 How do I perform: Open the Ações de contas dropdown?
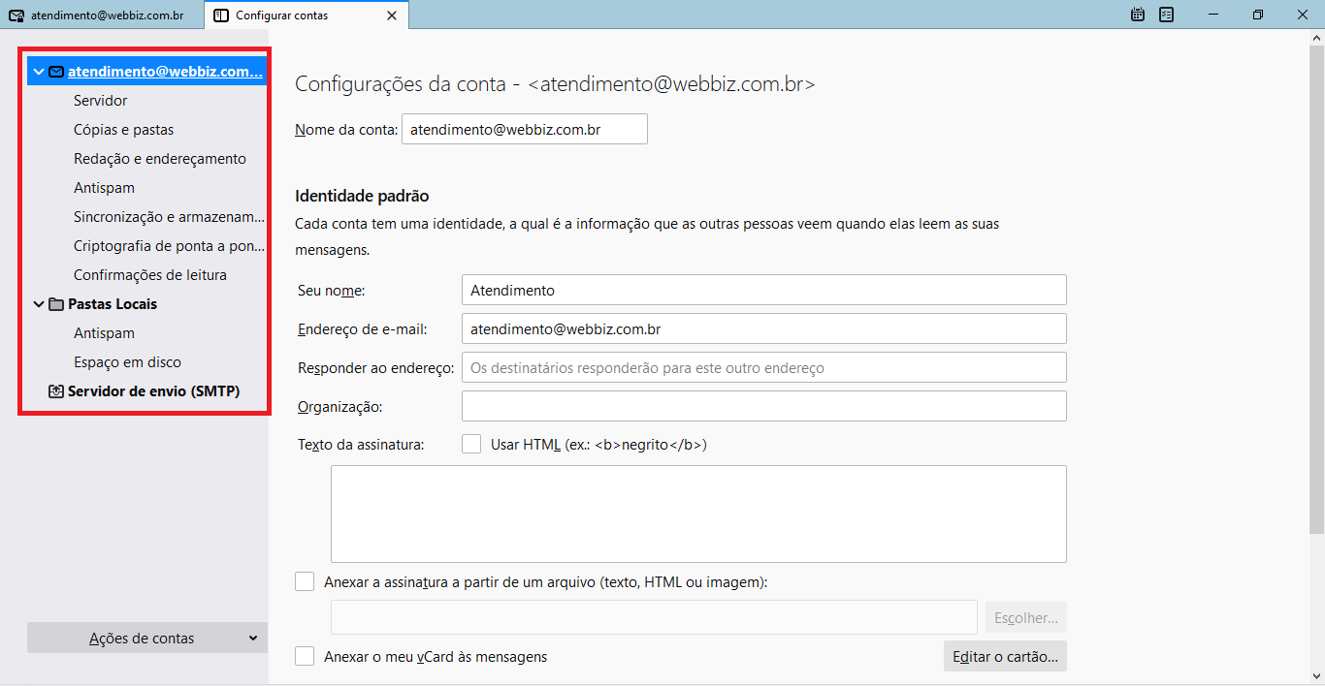tap(147, 638)
